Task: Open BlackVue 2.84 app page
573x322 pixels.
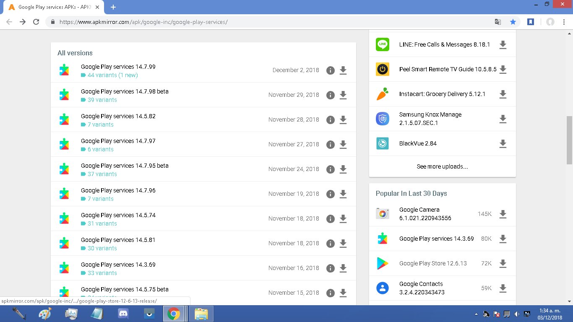Action: (x=418, y=143)
